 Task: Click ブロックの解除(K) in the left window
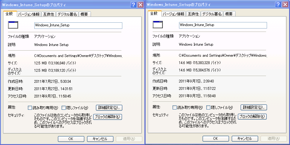click(x=108, y=117)
